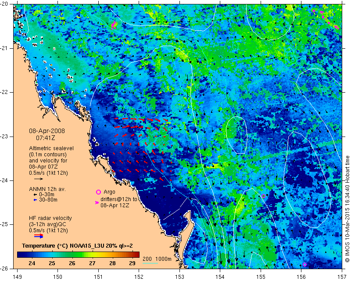Click the time label 07:41Z
351x281 pixels.
click(46, 138)
